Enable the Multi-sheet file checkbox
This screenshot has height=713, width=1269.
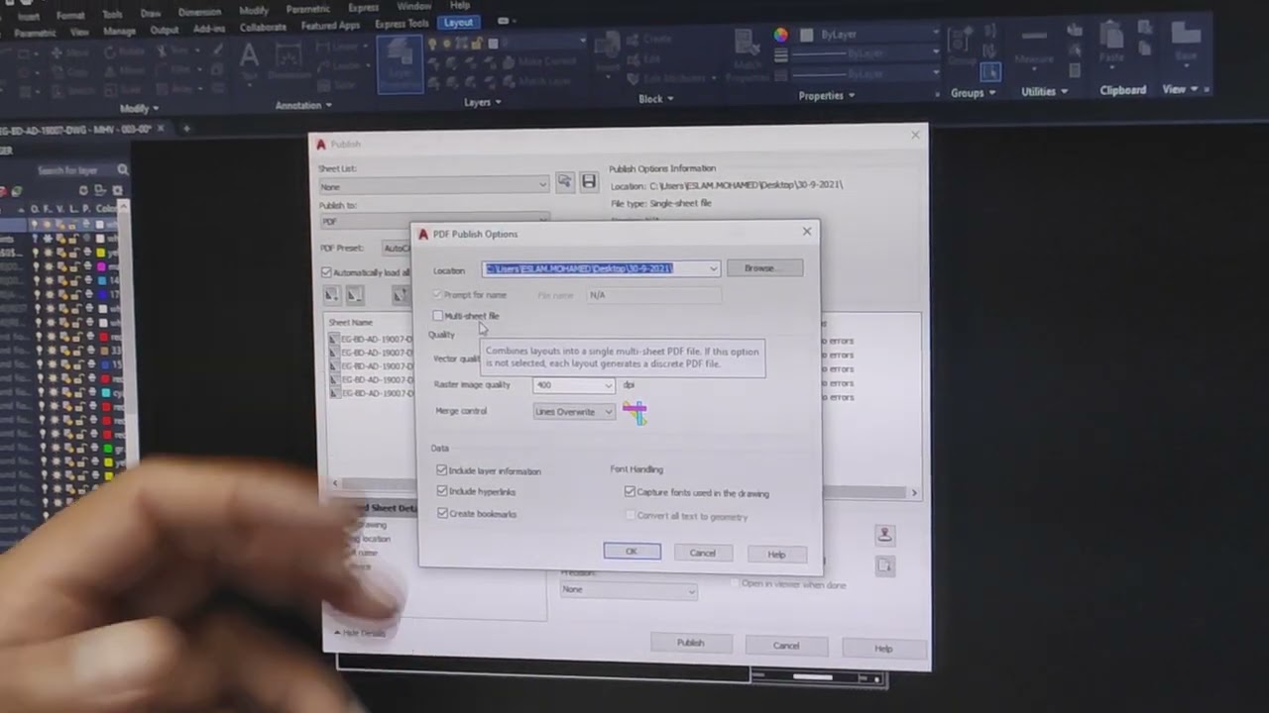(x=438, y=316)
